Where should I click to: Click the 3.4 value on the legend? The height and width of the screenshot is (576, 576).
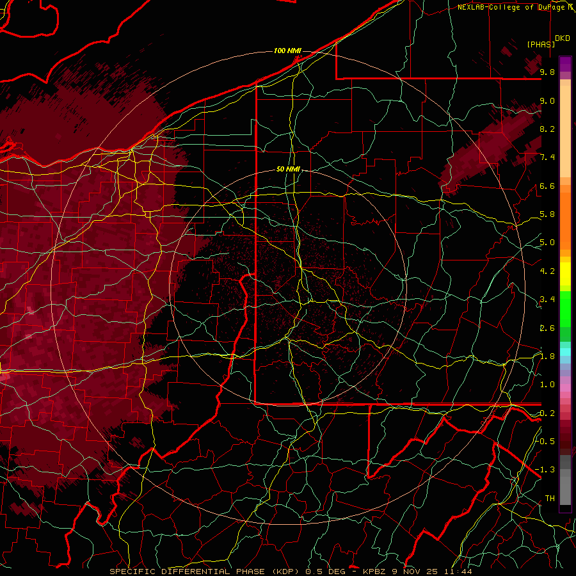tap(547, 300)
